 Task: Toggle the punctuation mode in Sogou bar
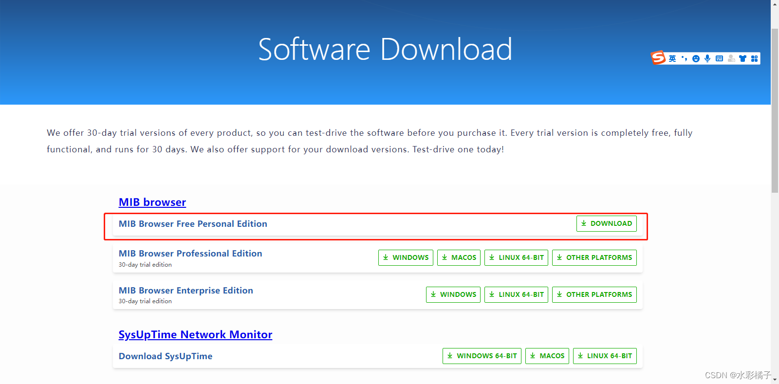(684, 58)
